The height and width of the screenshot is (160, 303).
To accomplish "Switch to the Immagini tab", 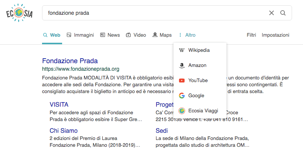I will tap(80, 35).
